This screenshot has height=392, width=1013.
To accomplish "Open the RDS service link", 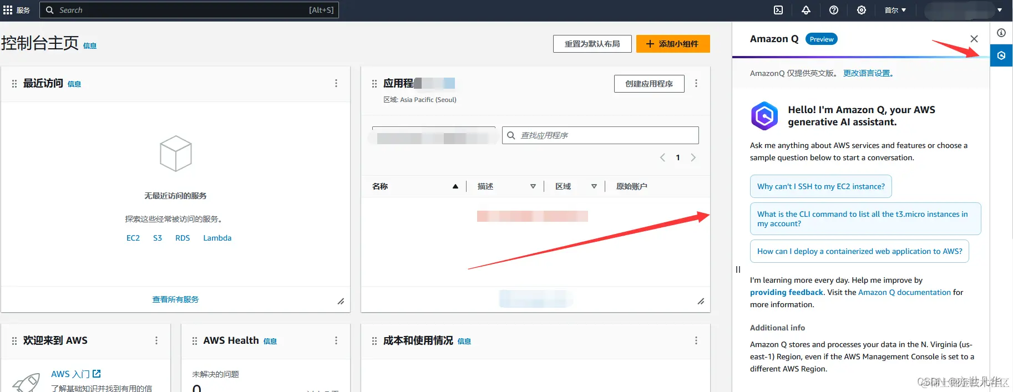I will click(183, 238).
